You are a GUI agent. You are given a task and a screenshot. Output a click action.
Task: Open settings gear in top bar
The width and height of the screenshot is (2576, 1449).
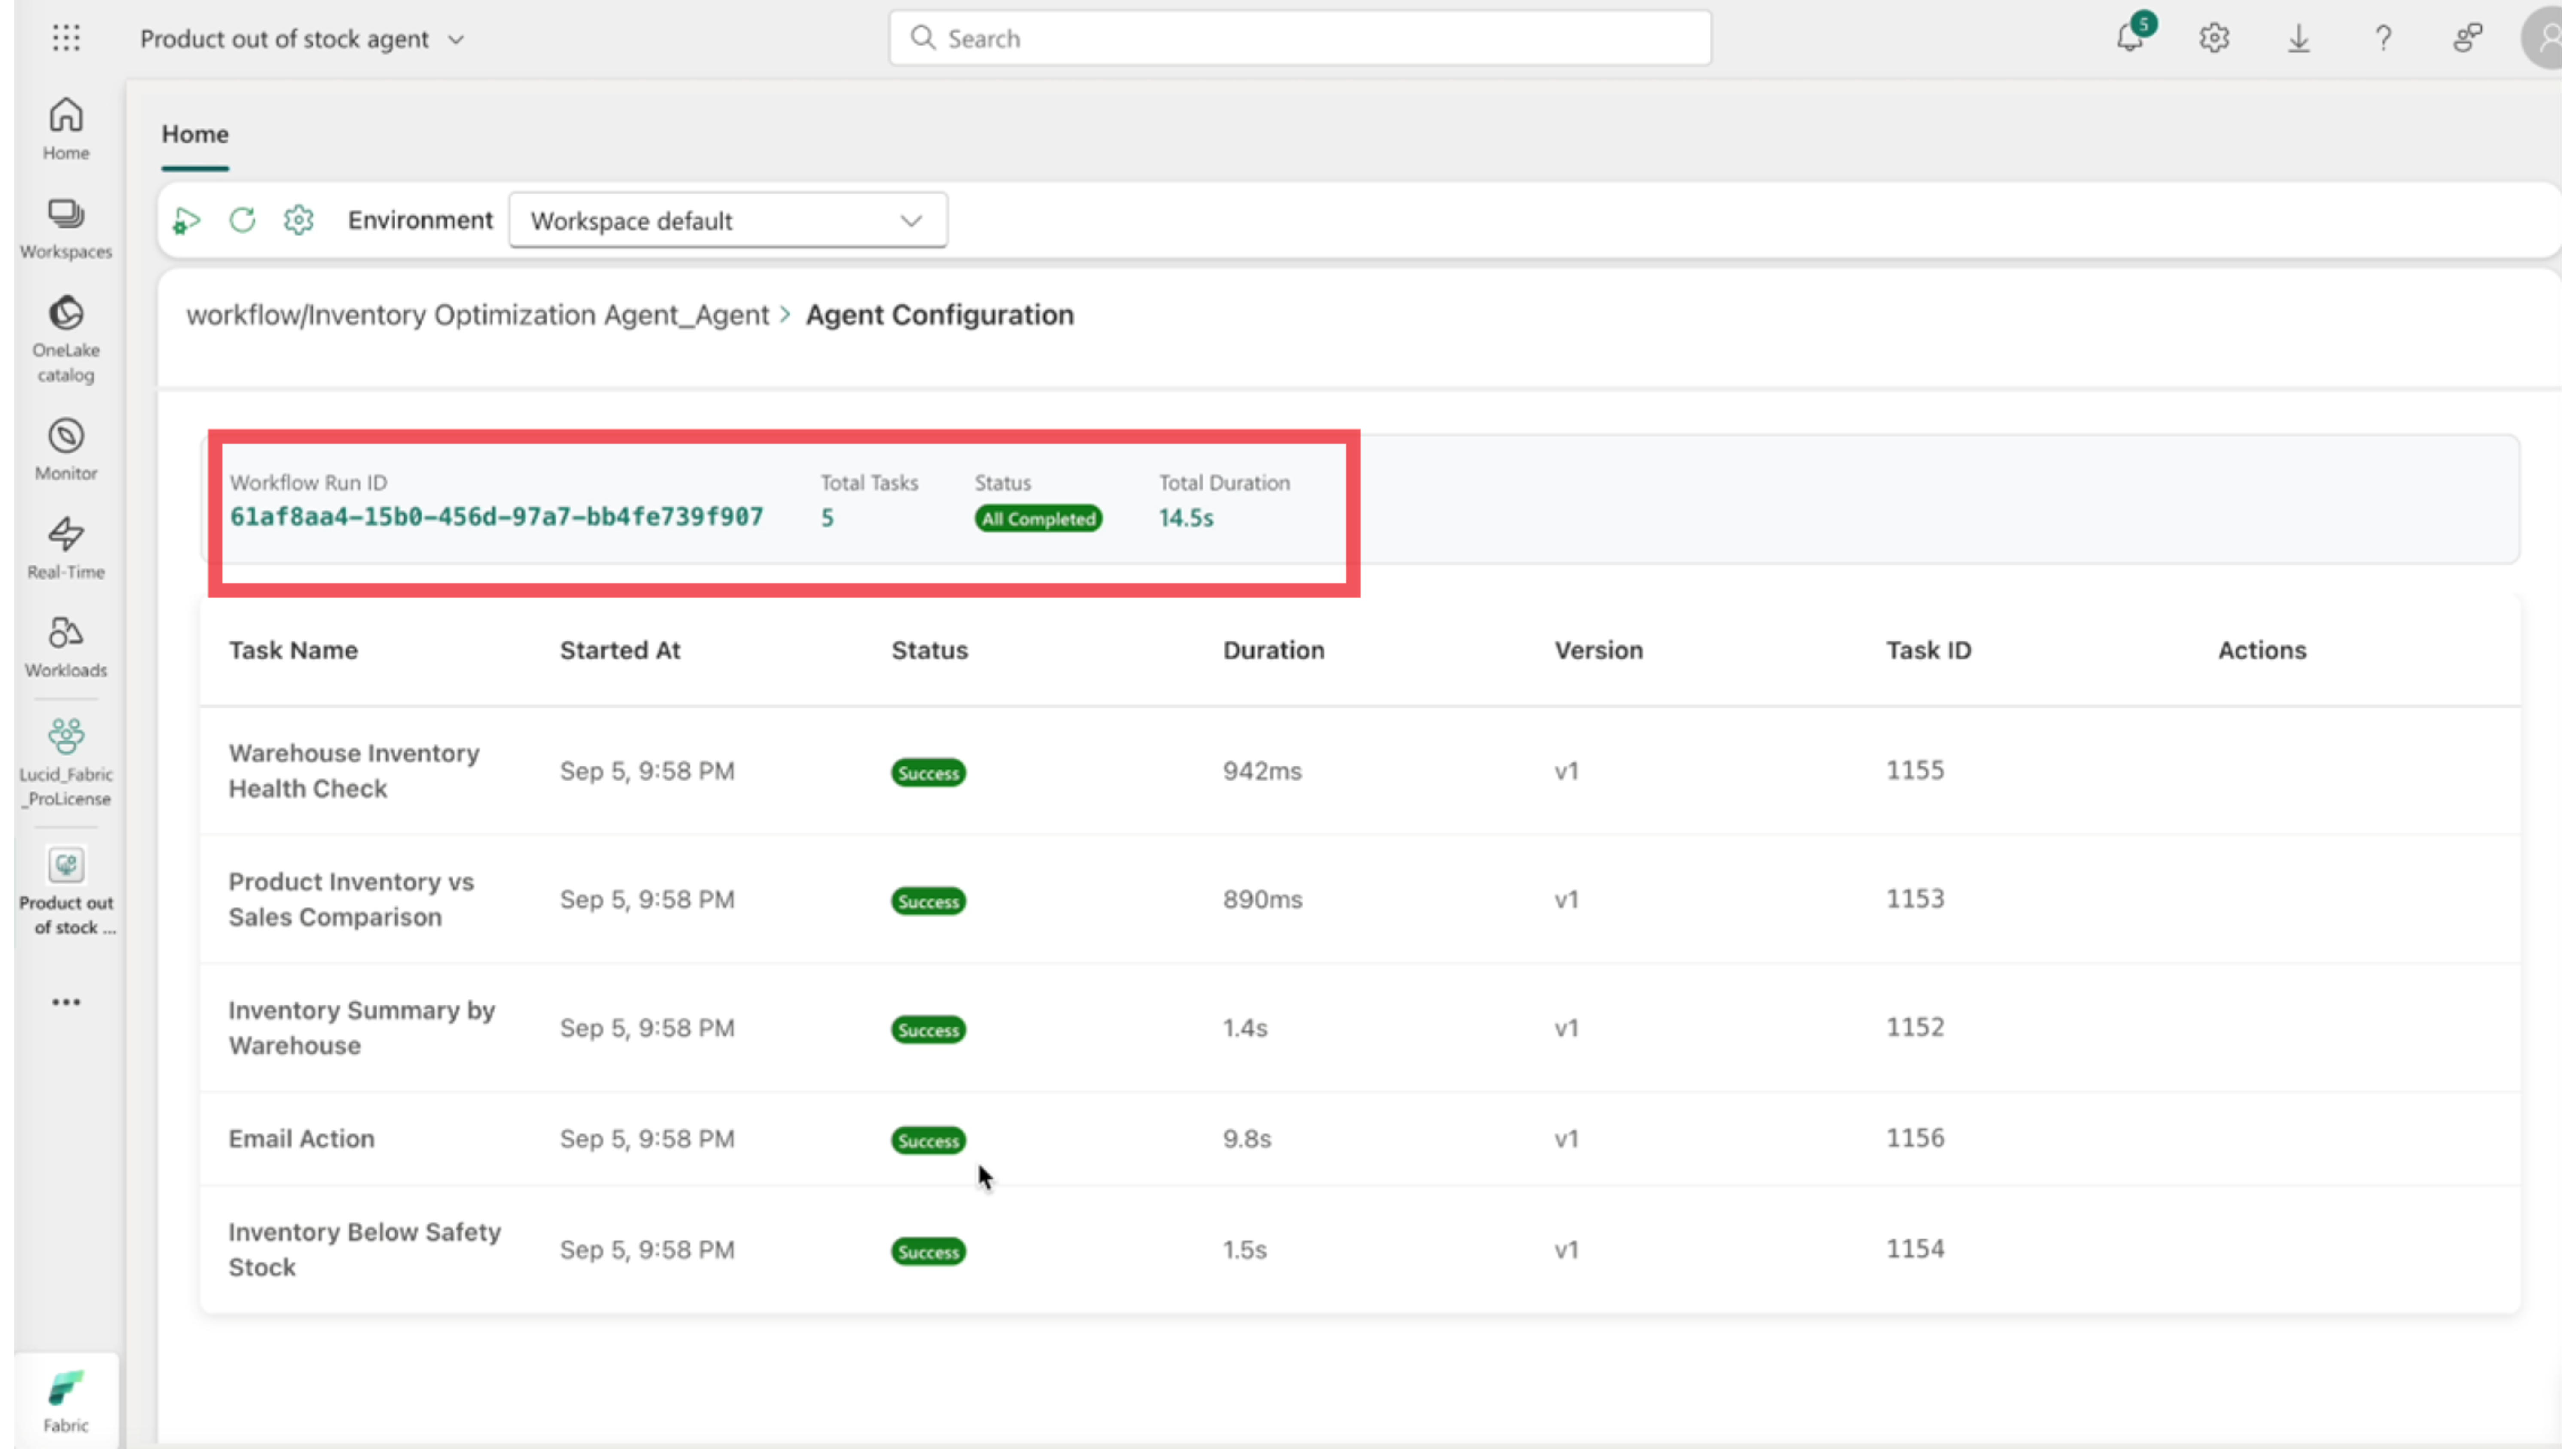2214,38
